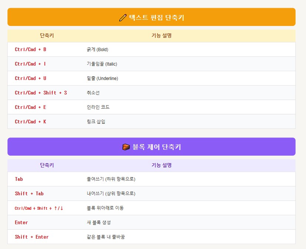Click the Enter shortcut label

(x=21, y=222)
